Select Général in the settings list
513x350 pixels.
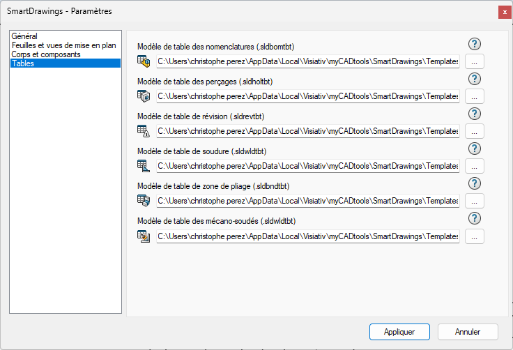point(24,36)
